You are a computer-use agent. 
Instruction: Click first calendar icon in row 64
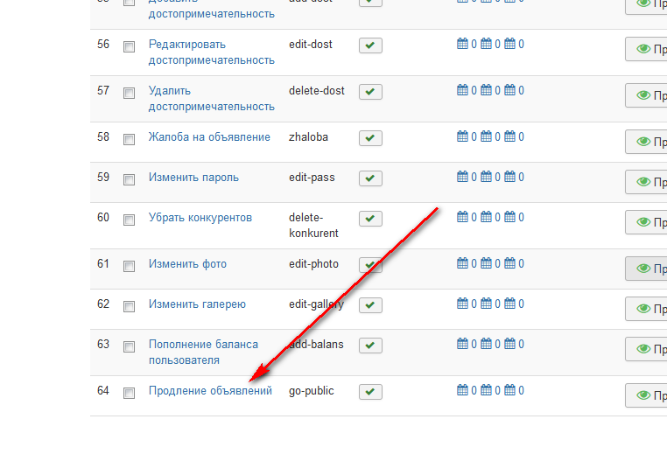pyautogui.click(x=462, y=391)
